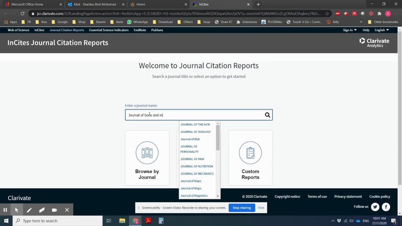402x226 pixels.
Task: Hide the Screencastify sharing notice
Action: point(261,208)
